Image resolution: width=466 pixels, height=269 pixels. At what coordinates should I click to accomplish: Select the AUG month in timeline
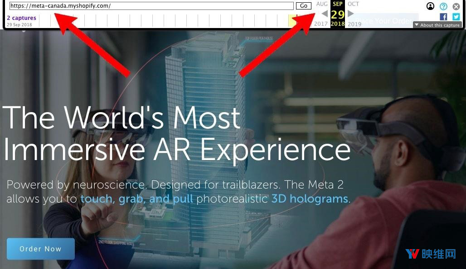[322, 4]
